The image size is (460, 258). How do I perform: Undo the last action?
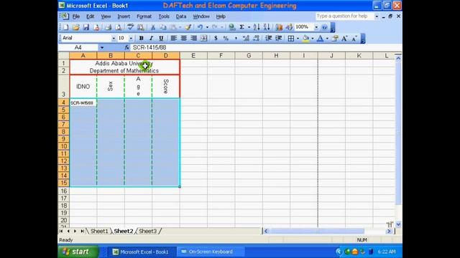coord(200,27)
